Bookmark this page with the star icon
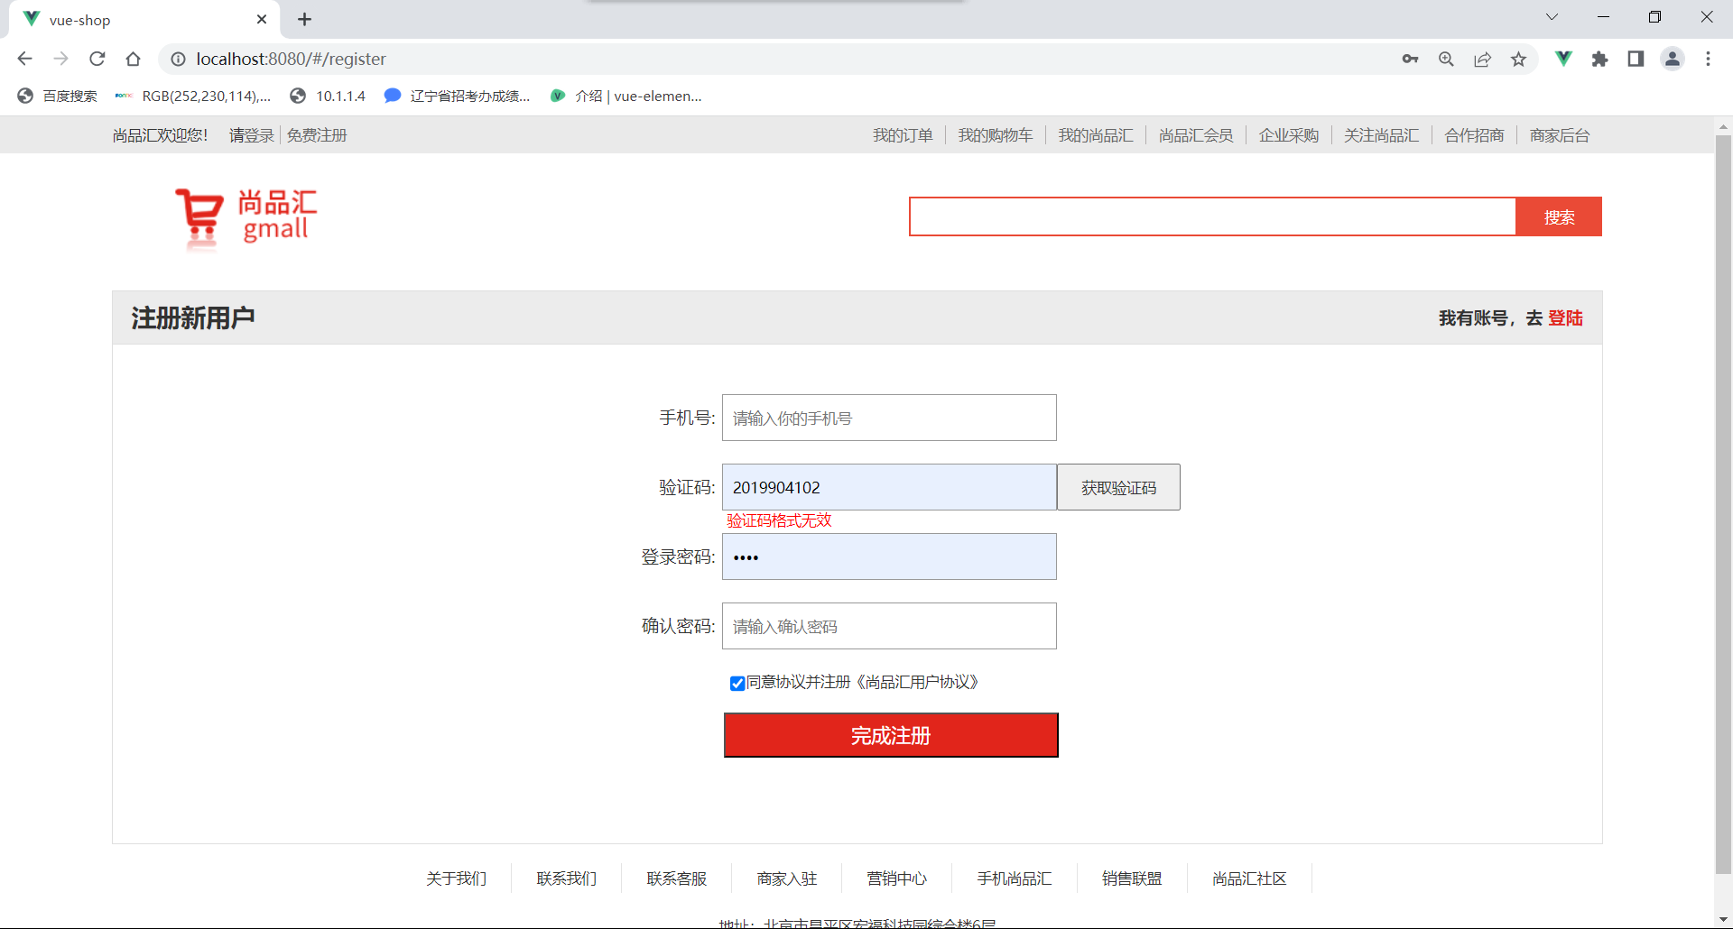The width and height of the screenshot is (1733, 929). pyautogui.click(x=1518, y=59)
